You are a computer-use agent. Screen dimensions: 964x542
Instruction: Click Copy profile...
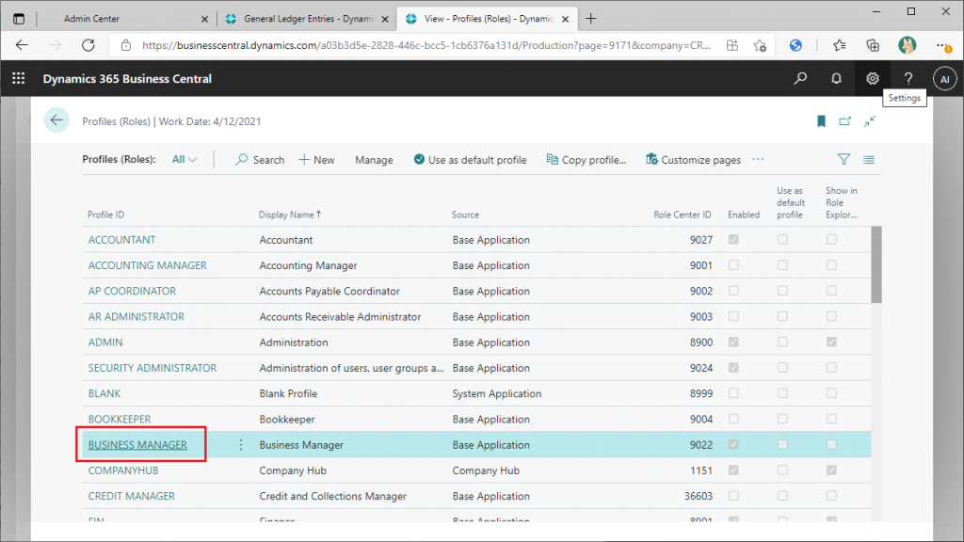pos(586,160)
